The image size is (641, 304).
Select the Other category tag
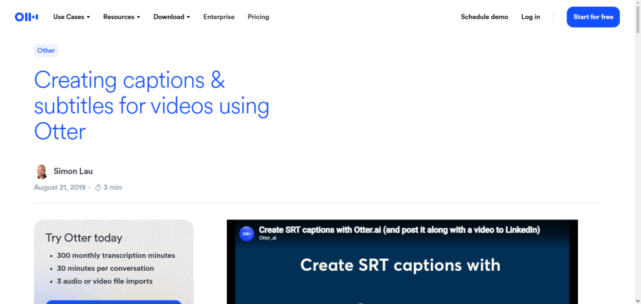(x=46, y=50)
